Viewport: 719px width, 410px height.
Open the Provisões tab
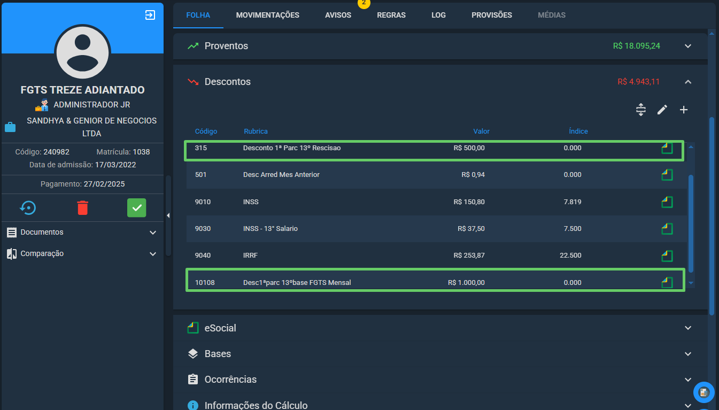click(492, 15)
